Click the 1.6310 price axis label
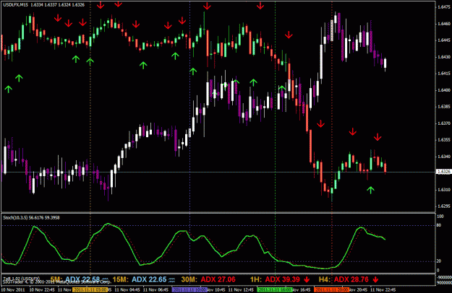This screenshot has width=452, height=293. (444, 190)
